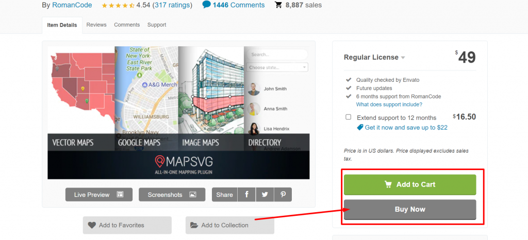Click 6 months support from RomanCode text

(399, 96)
